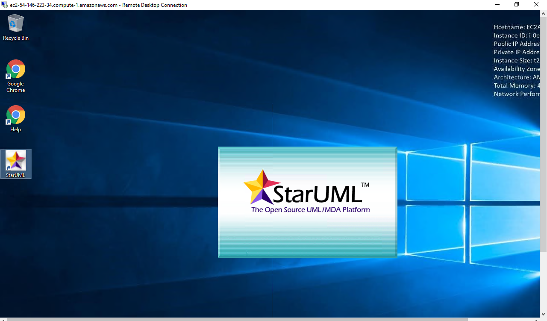The image size is (547, 321).
Task: Open the Remote Desktop title bar system icon
Action: 4,5
